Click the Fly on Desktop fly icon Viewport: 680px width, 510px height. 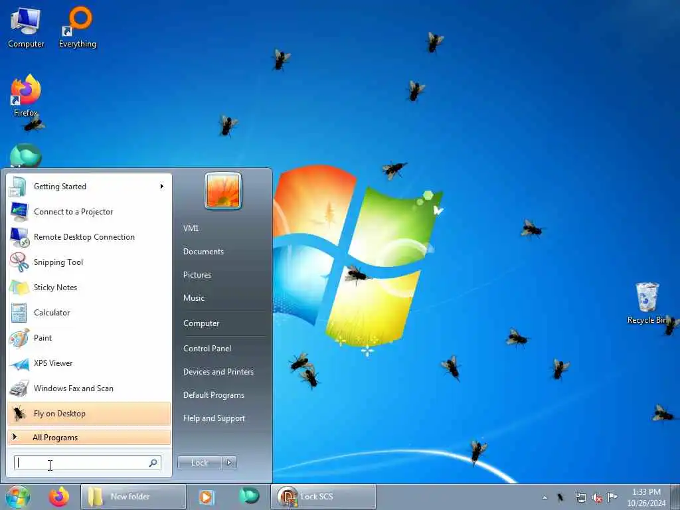[19, 414]
